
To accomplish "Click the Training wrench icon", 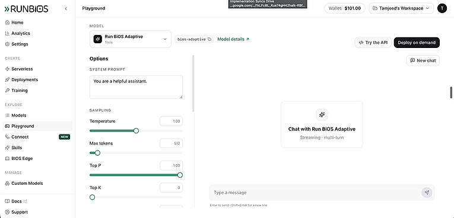I will tap(7, 90).
